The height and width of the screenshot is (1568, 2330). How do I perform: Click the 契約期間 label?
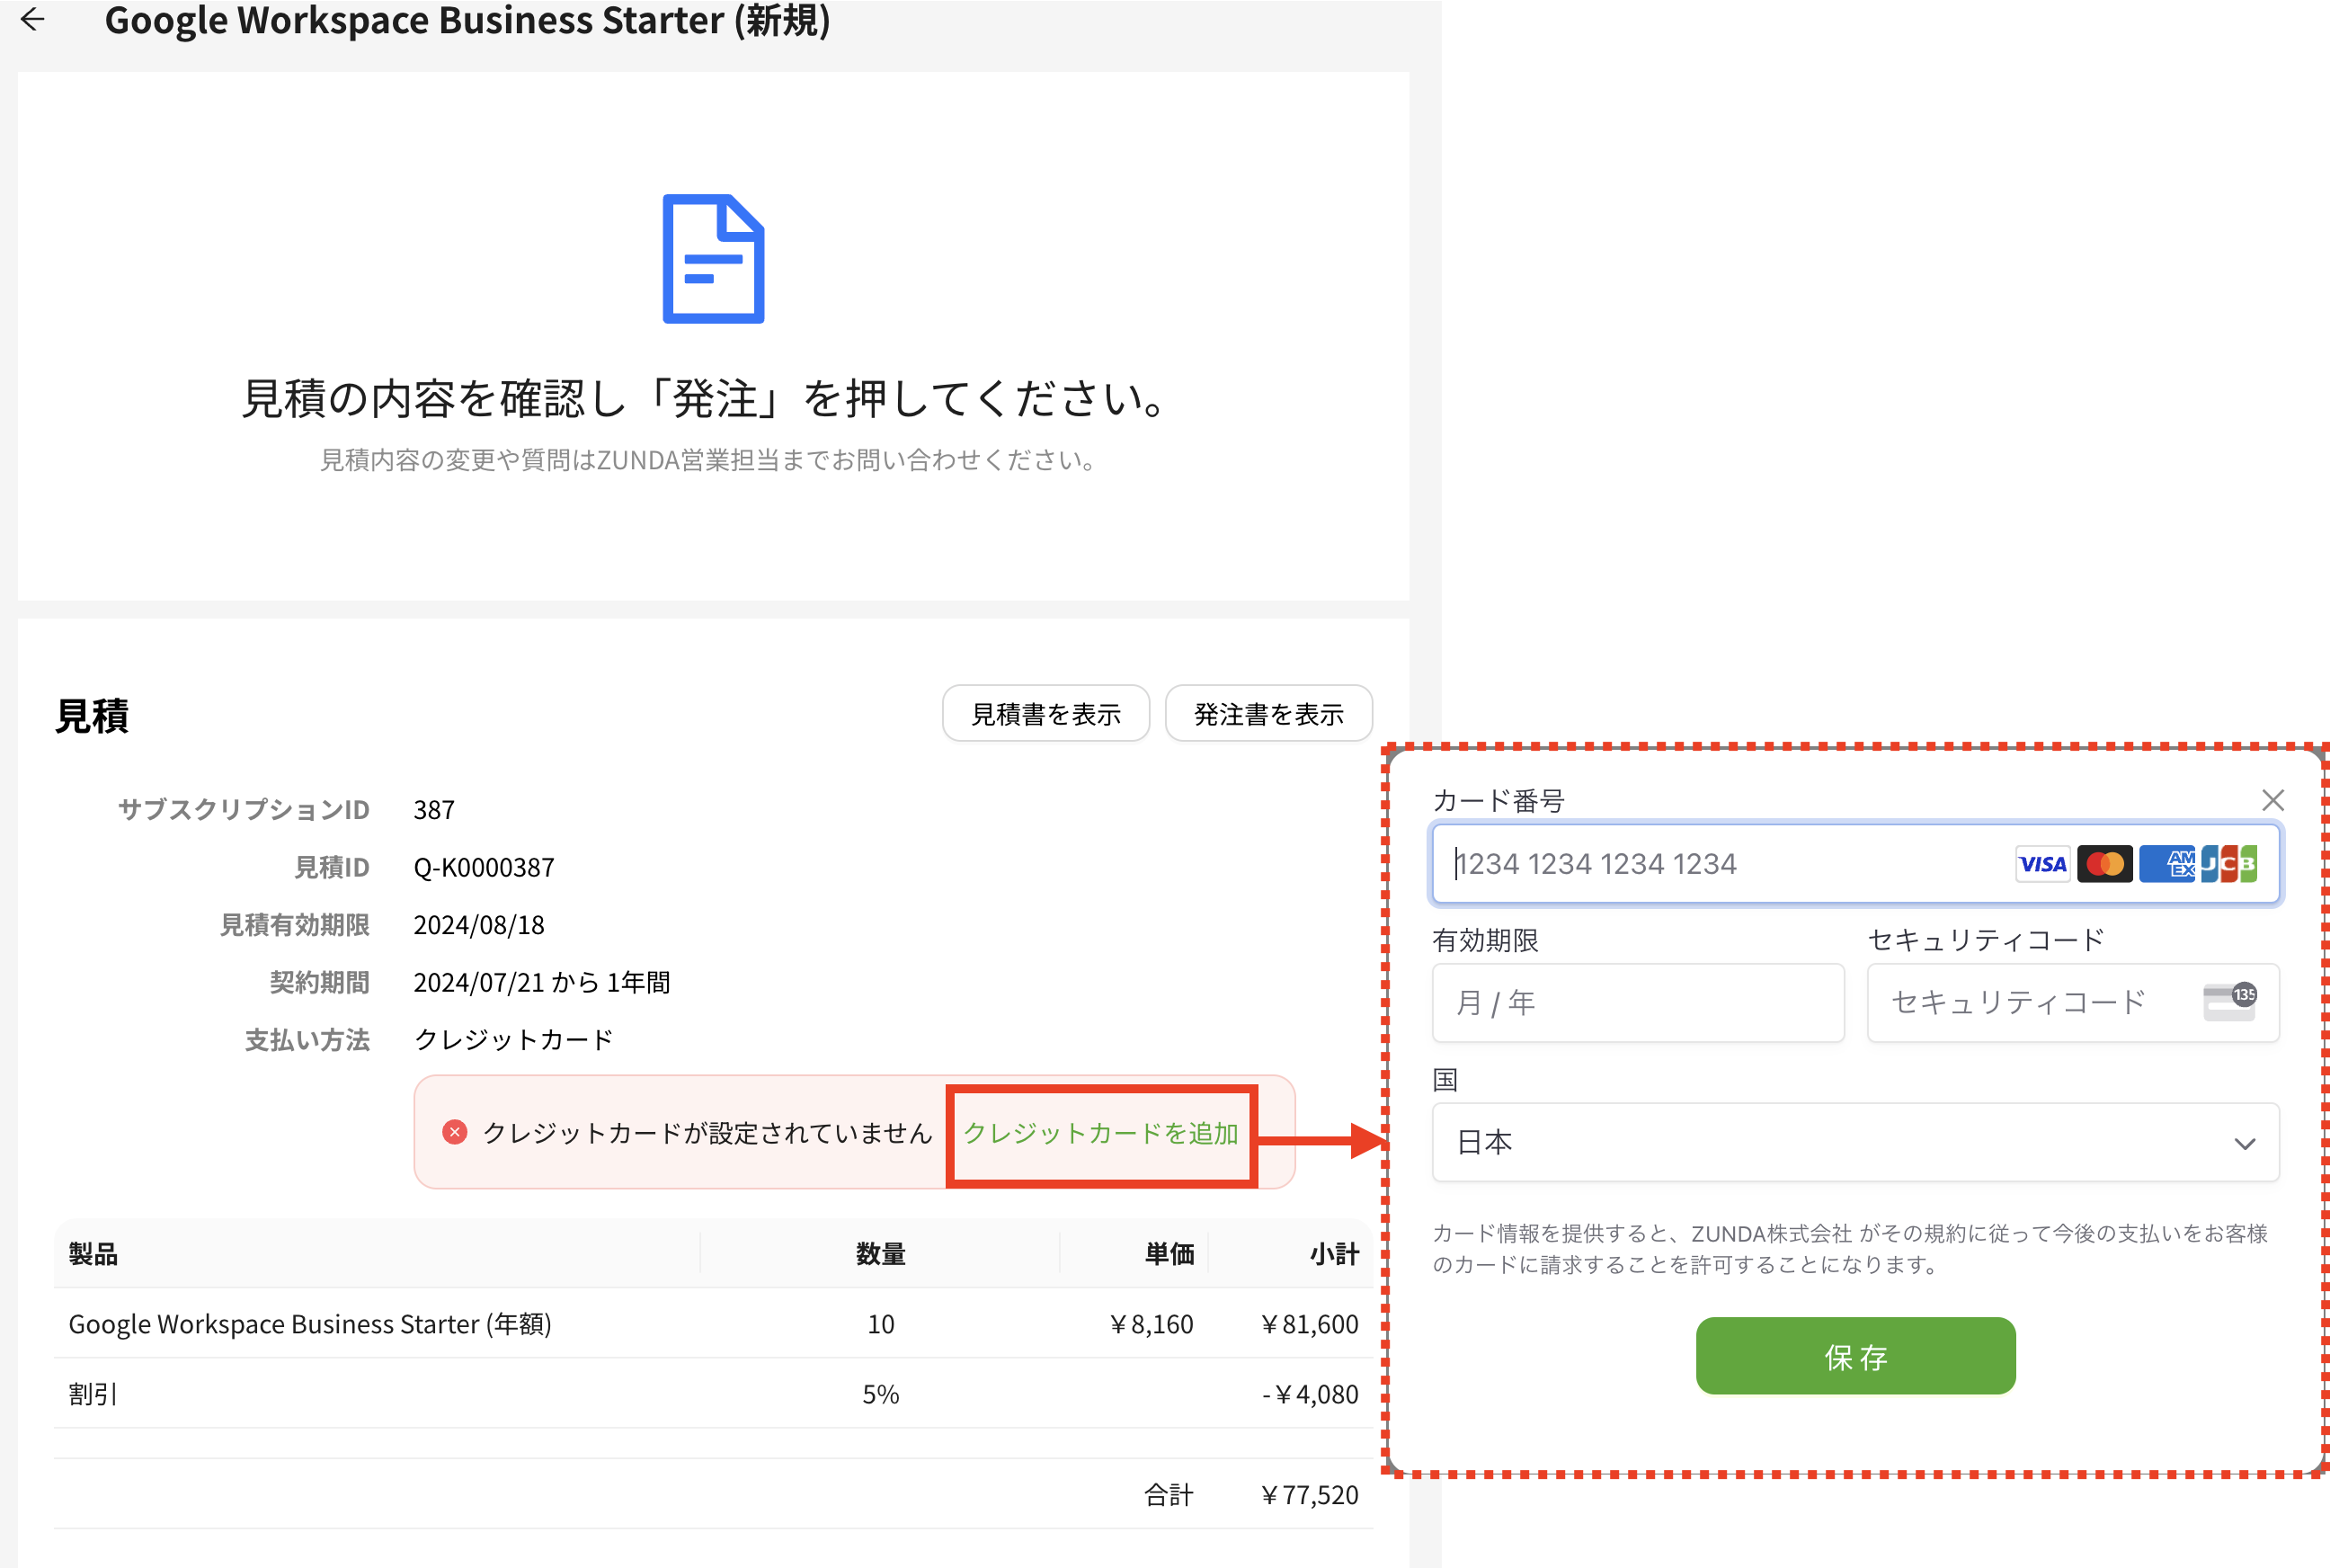tap(320, 982)
